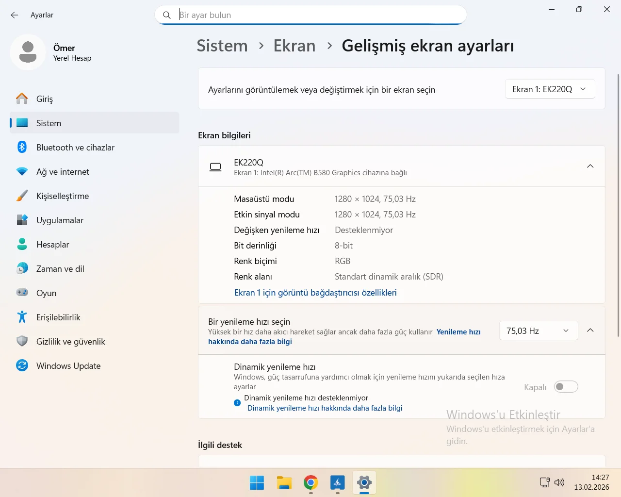
Task: Click the Erişilebilirlik accessibility icon
Action: pos(22,317)
